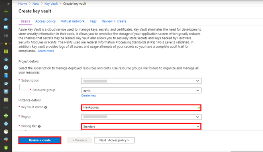Click Next : Access policy button
Image resolution: width=263 pixels, height=152 pixels.
pyautogui.click(x=114, y=140)
